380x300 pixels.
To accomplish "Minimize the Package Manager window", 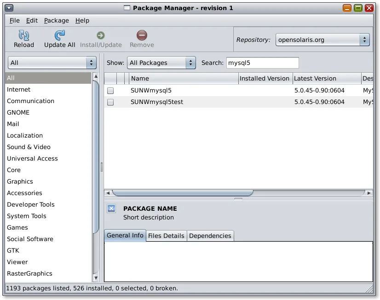I will pos(347,8).
